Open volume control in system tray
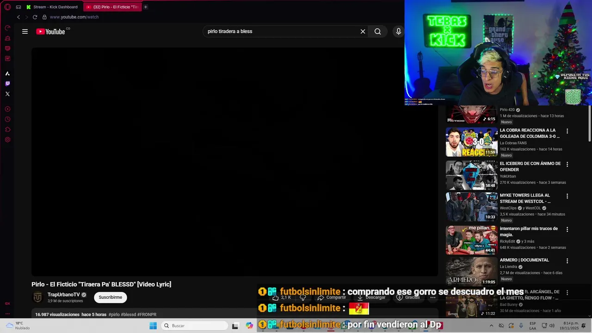The height and width of the screenshot is (333, 592). 552,326
